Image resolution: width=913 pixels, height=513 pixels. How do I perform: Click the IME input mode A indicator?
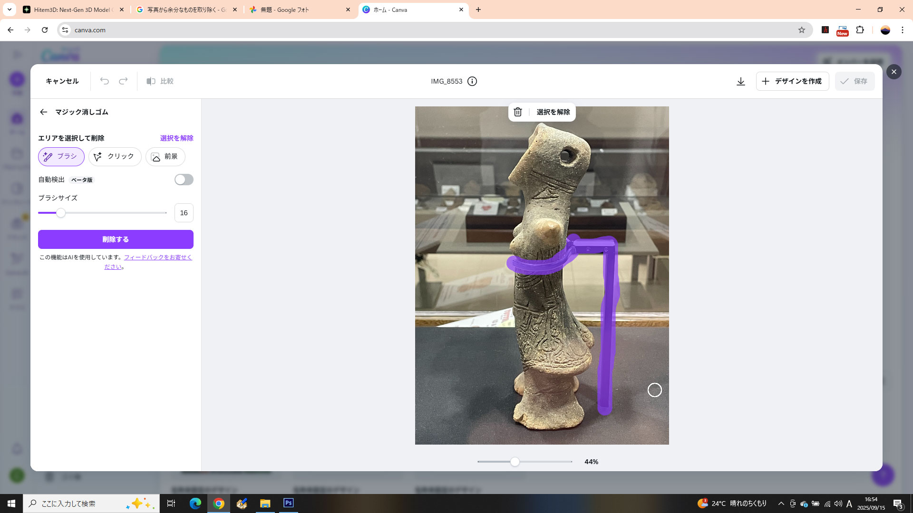849,503
